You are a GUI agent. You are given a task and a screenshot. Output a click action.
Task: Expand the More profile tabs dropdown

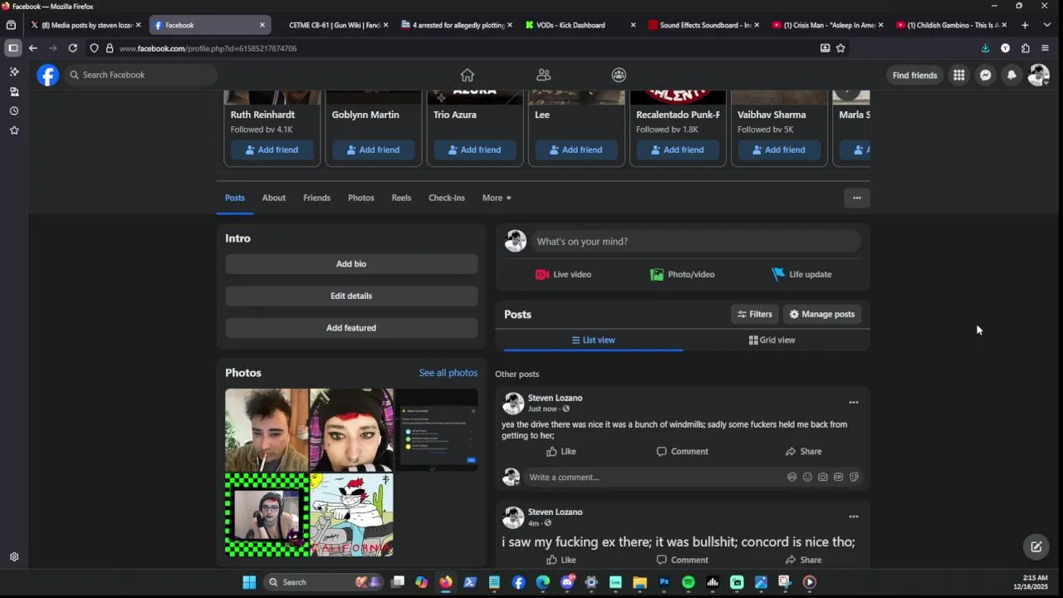(x=497, y=198)
